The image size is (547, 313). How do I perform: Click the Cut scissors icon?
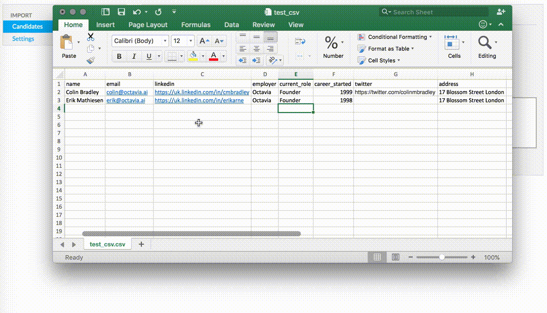[91, 37]
